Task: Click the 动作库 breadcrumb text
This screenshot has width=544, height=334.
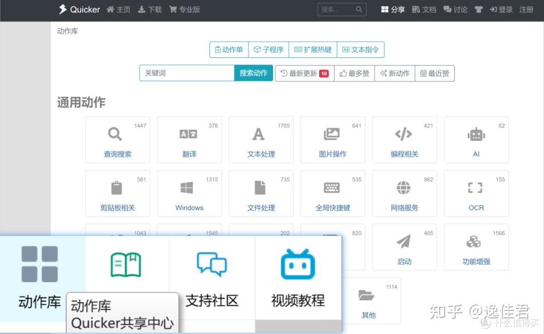Action: point(67,31)
